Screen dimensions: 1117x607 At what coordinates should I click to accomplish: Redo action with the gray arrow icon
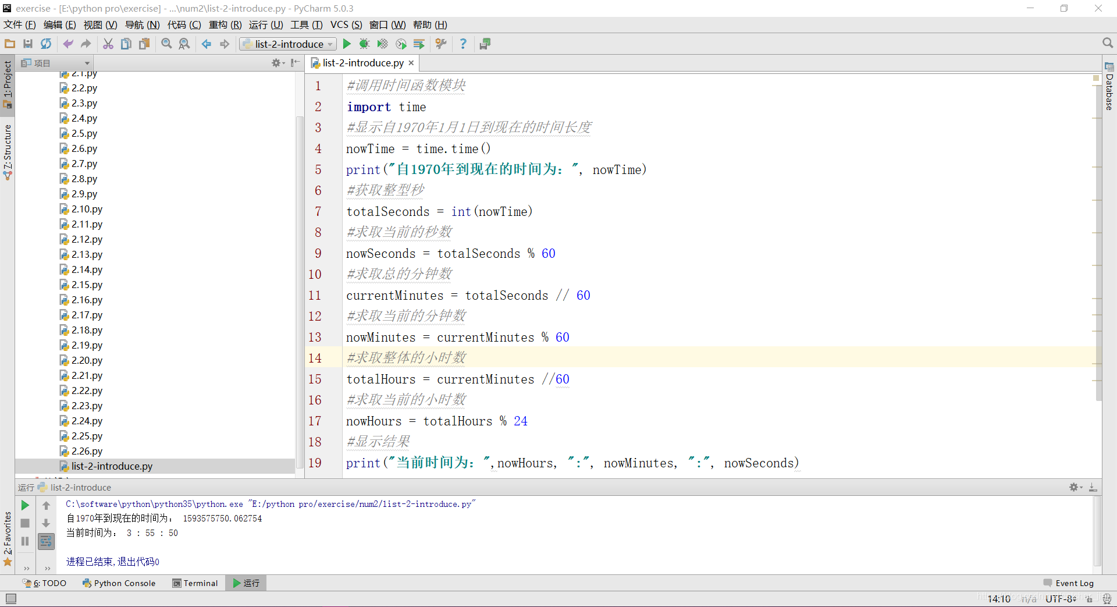(x=86, y=44)
